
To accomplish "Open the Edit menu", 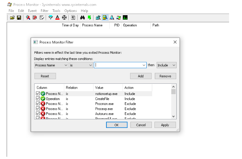I will coord(21,11).
